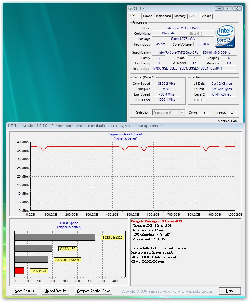Click the Save Results button
This screenshot has width=249, height=302.
pos(24,291)
